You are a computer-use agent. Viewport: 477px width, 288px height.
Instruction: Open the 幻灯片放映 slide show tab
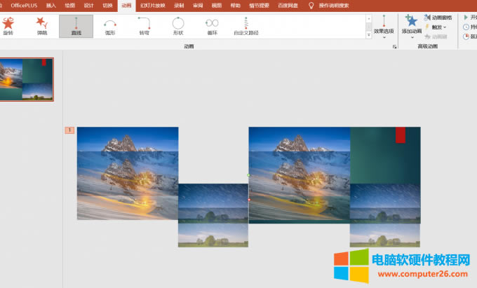[x=152, y=5]
